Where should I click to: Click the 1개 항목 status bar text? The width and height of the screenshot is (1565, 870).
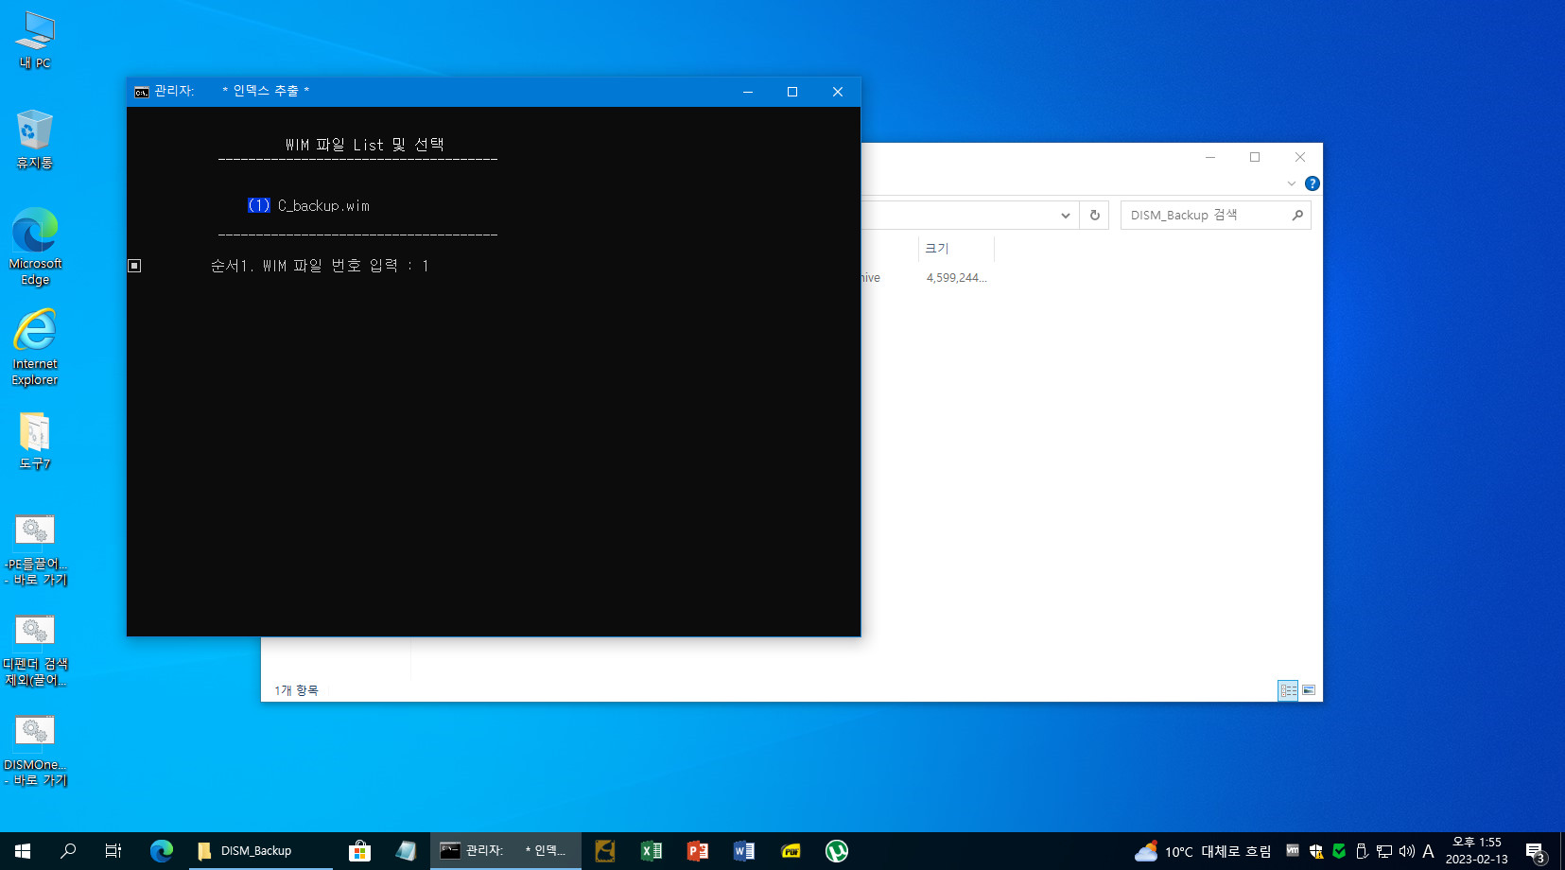coord(296,690)
